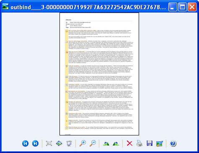The height and width of the screenshot is (153, 199).
Task: Open image for editing
Action: [160, 143]
